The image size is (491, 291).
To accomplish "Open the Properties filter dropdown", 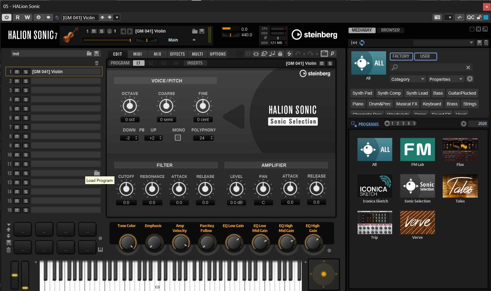I will pyautogui.click(x=445, y=79).
